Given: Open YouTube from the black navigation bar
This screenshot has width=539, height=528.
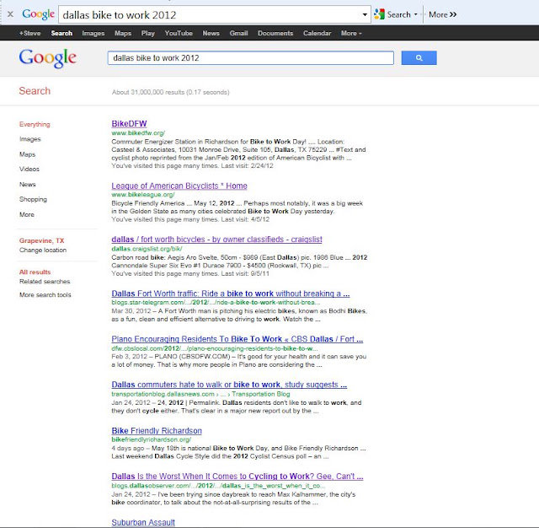Looking at the screenshot, I should coord(179,34).
